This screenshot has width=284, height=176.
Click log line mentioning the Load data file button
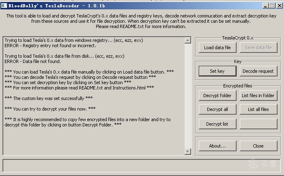[x=89, y=72]
